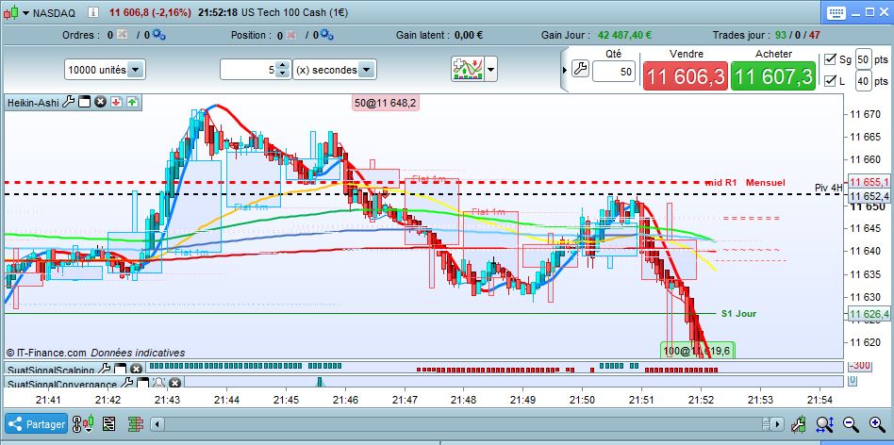Open the instrument info 'i' icon
Screen dimensions: 894x445
[93, 12]
